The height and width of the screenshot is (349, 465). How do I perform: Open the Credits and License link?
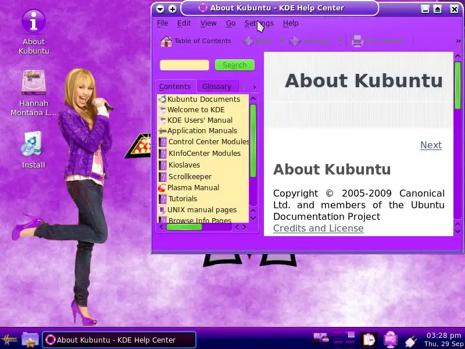[x=318, y=228]
